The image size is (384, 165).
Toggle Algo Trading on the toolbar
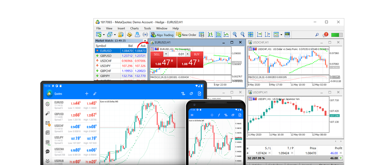coord(162,35)
